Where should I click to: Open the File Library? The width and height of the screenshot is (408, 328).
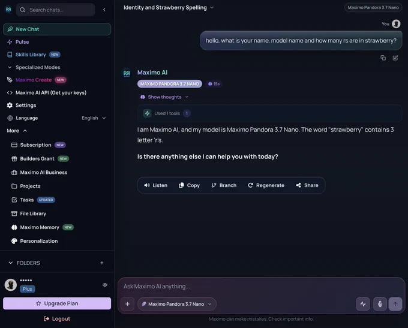(29, 213)
